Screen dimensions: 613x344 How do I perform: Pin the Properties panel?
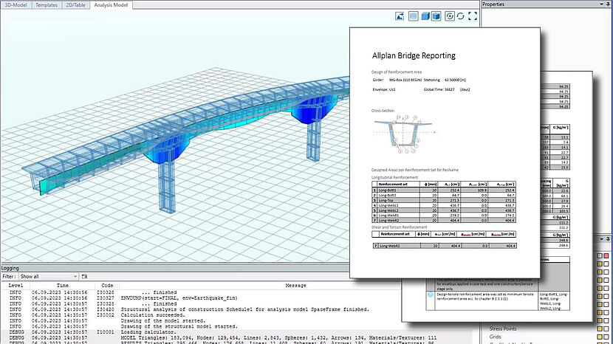coord(609,4)
